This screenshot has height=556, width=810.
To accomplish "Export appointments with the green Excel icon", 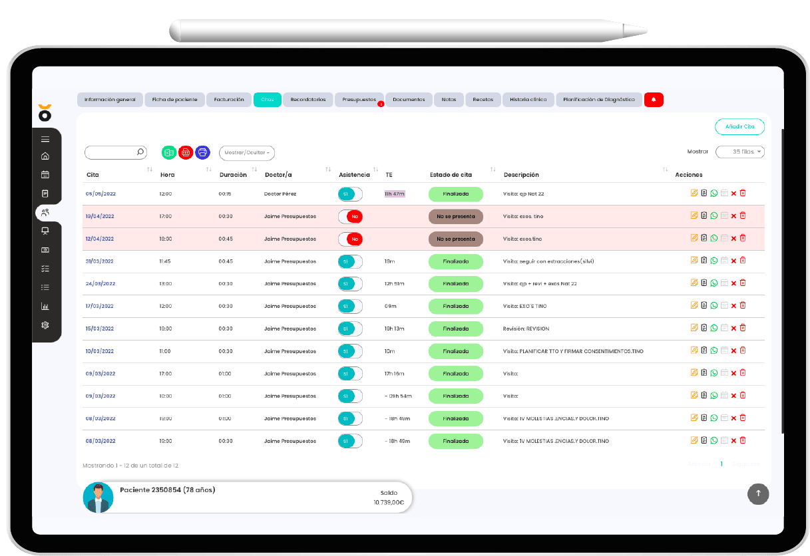I will [x=169, y=152].
